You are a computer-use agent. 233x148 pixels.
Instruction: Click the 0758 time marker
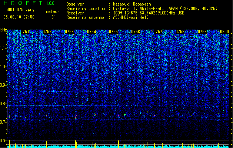180,32
